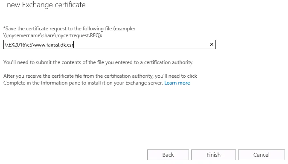The image size is (288, 164).
Task: Cancel the new Exchange certificate wizard
Action: coord(262,155)
